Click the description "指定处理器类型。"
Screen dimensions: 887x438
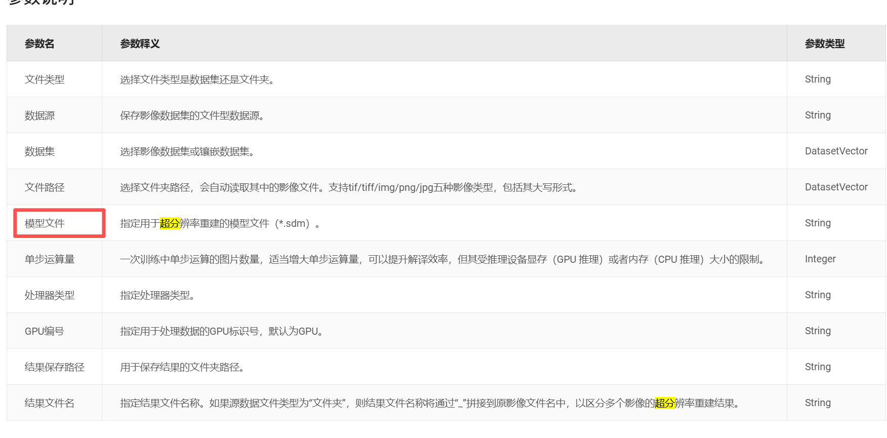click(158, 295)
